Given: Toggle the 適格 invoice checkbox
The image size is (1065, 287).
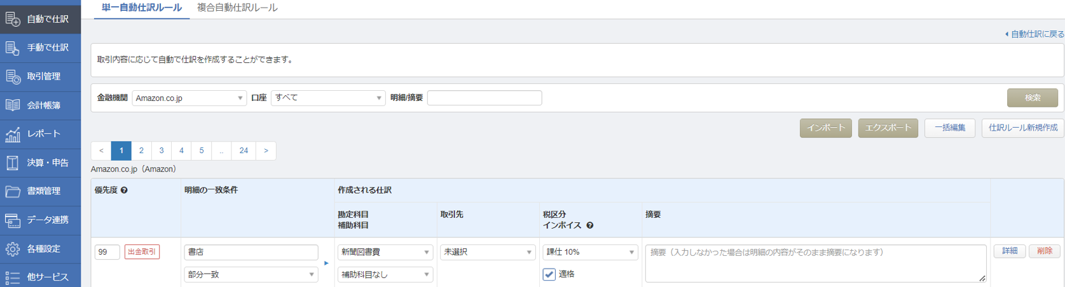Looking at the screenshot, I should click(549, 274).
